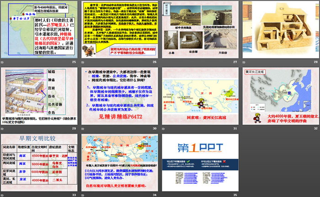
Task: Click the animation star icon under slide 27
Action: (x=164, y=61)
